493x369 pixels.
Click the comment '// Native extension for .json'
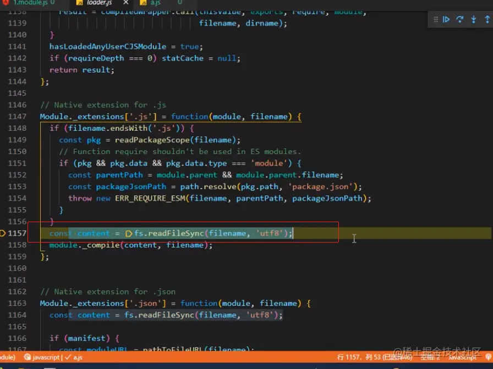point(107,291)
